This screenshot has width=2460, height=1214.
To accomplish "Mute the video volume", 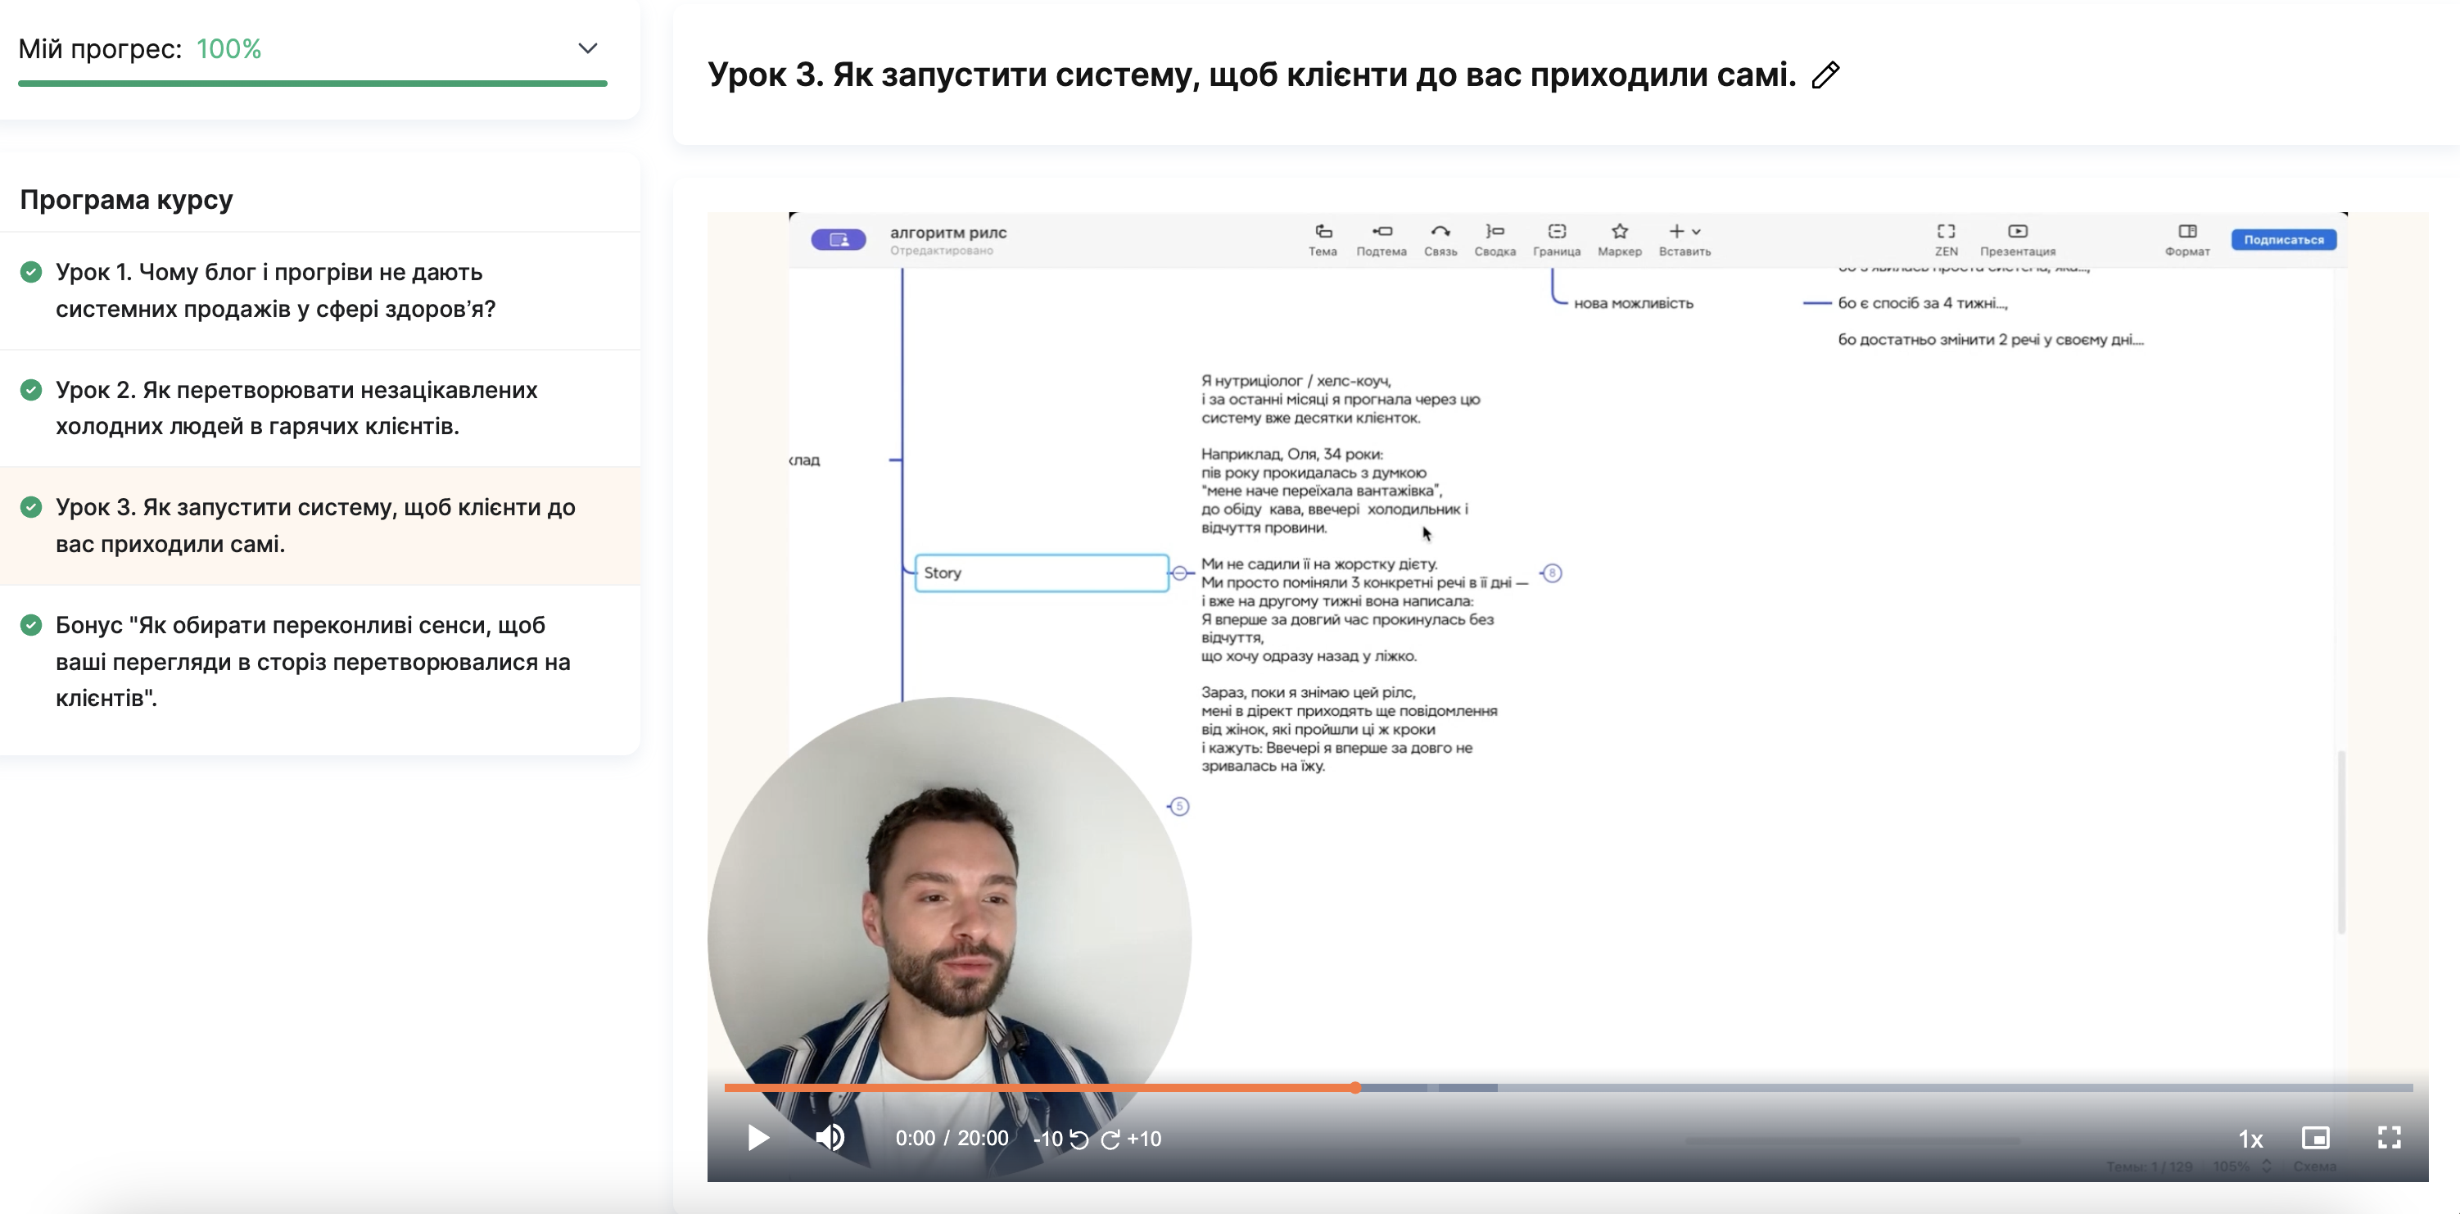I will coord(829,1138).
